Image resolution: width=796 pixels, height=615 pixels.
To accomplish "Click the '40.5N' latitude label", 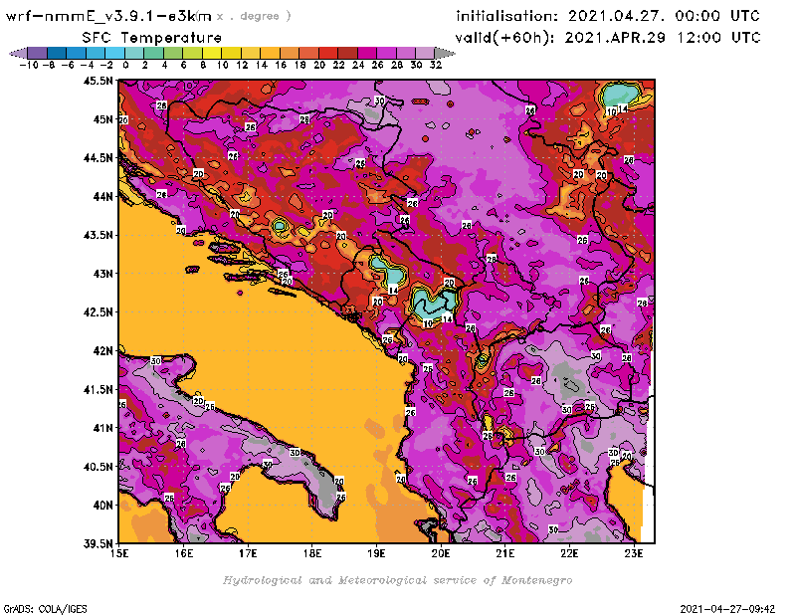I will click(98, 466).
